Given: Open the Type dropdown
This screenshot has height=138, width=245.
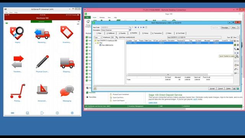Looking at the screenshot, I should [x=98, y=38].
